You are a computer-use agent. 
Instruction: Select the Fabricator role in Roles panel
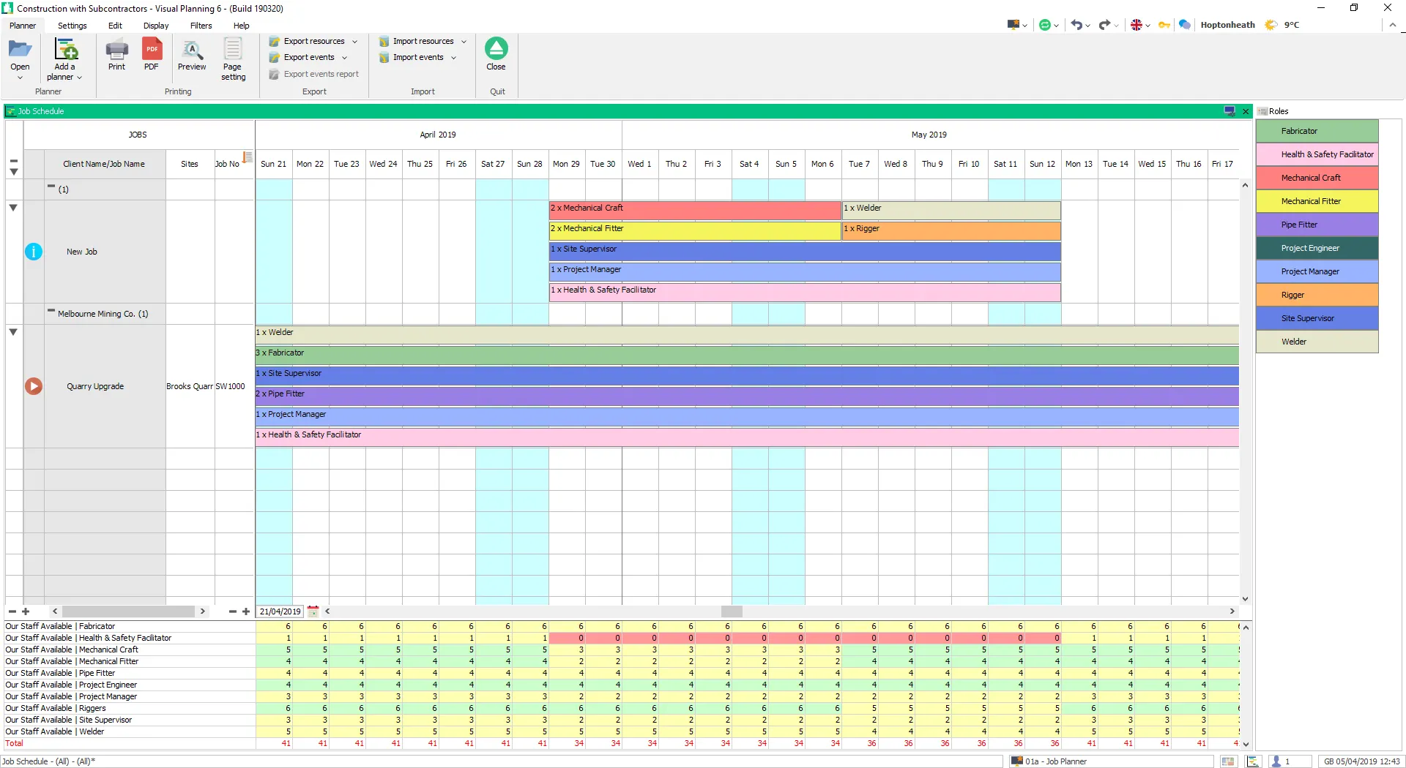point(1317,131)
